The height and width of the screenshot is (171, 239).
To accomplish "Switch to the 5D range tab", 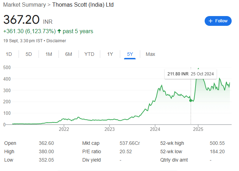I will pyautogui.click(x=29, y=54).
